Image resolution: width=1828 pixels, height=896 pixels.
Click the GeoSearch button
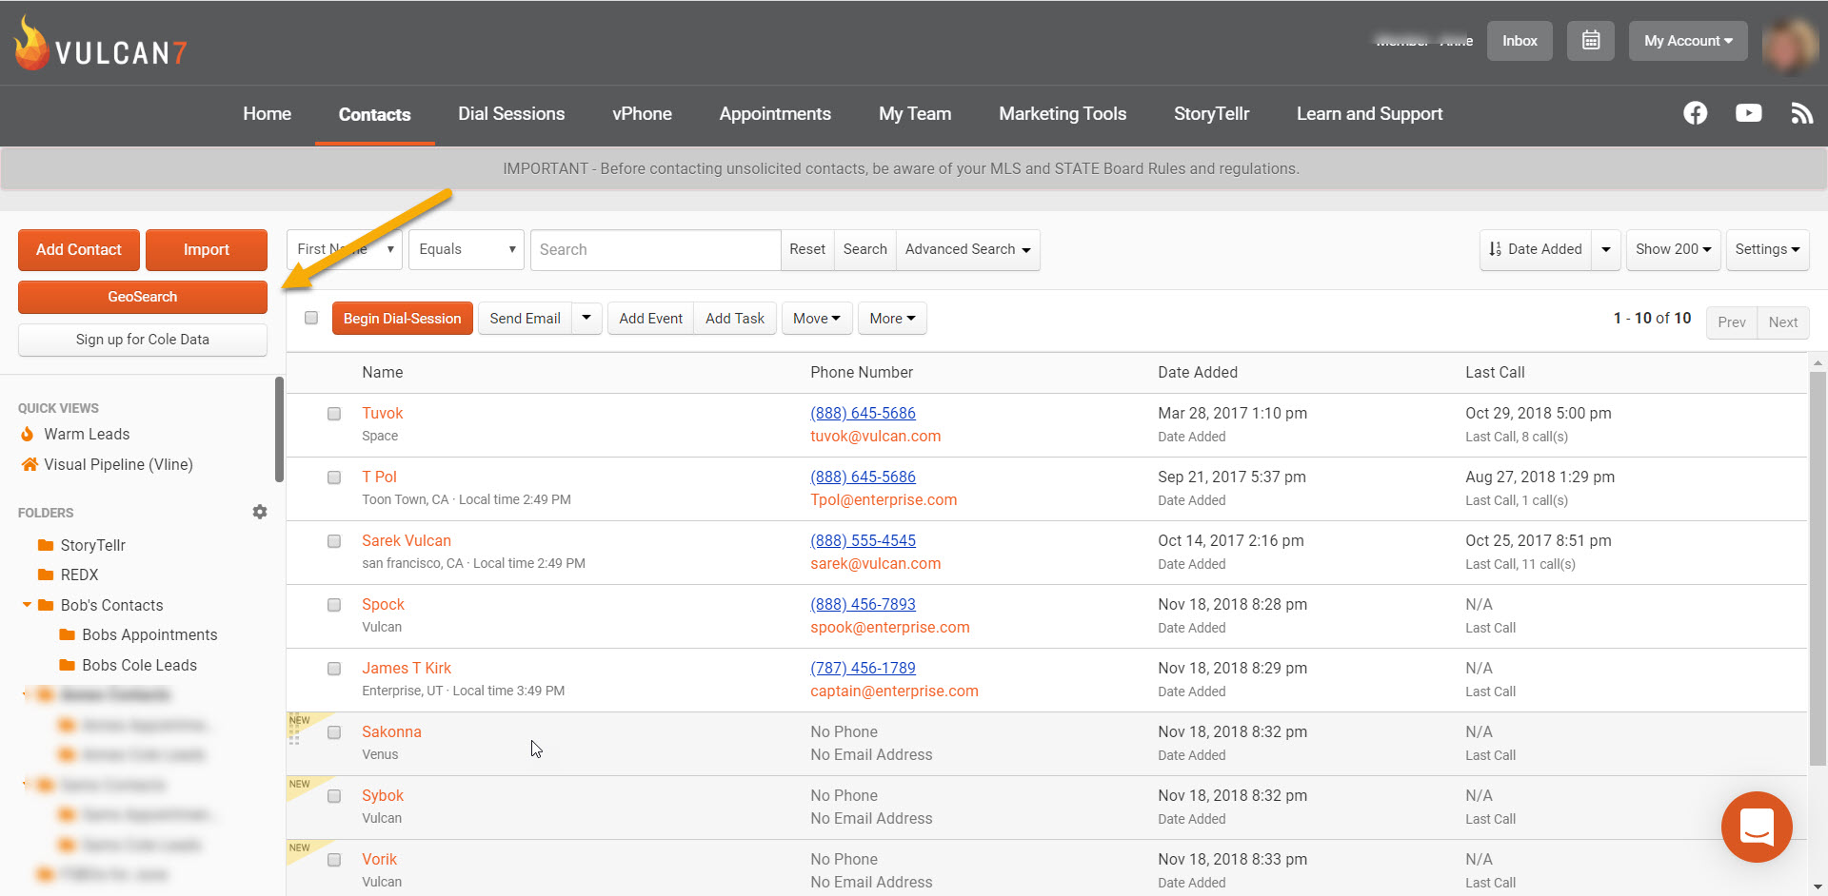tap(143, 297)
